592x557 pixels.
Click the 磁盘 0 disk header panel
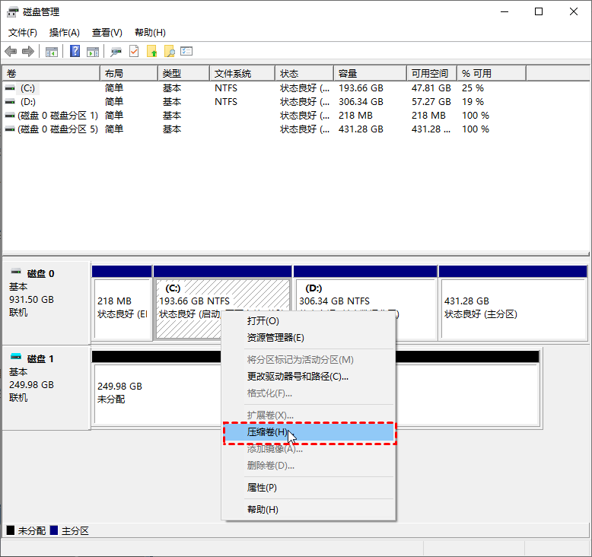(x=46, y=302)
